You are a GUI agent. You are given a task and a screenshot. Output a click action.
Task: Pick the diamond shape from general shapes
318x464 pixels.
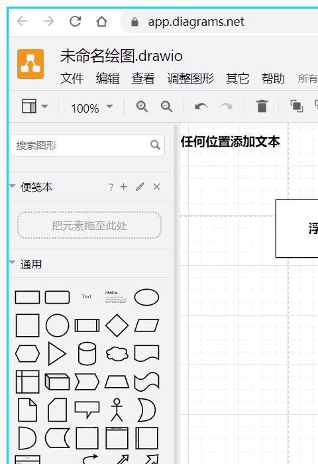click(117, 325)
